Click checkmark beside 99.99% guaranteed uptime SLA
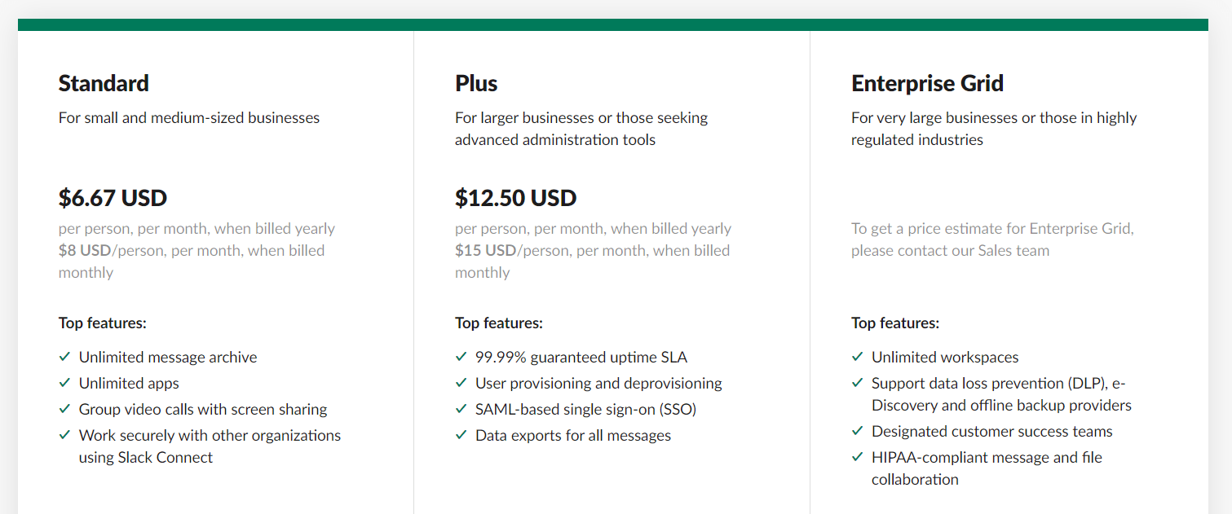The width and height of the screenshot is (1232, 514). coord(461,357)
